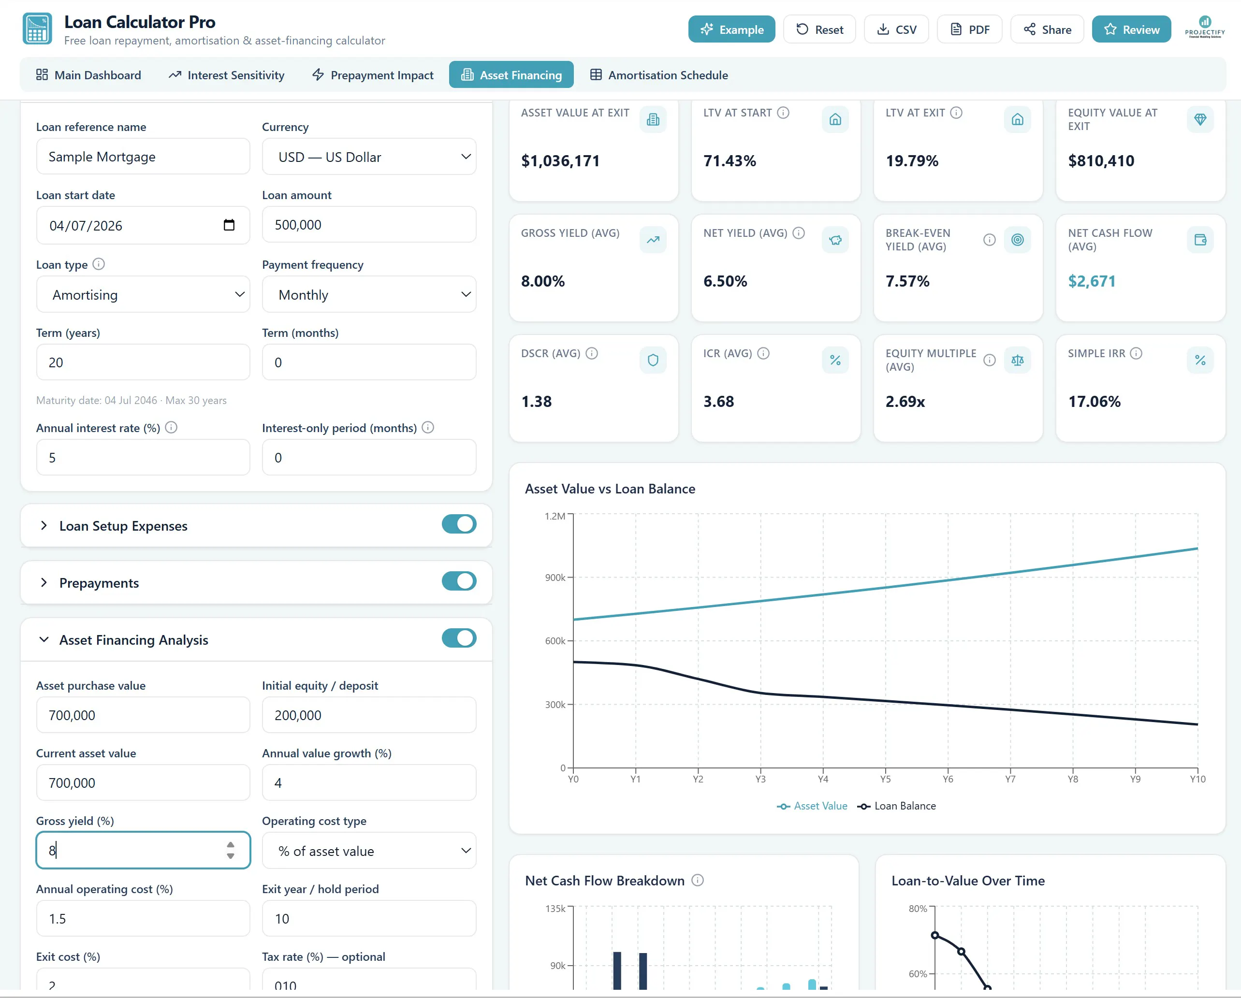Open info tooltip for Net Yield (Avg)
Viewport: 1241px width, 998px height.
(x=798, y=232)
